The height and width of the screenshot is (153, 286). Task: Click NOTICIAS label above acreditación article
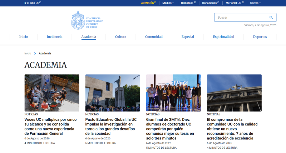coord(213,114)
